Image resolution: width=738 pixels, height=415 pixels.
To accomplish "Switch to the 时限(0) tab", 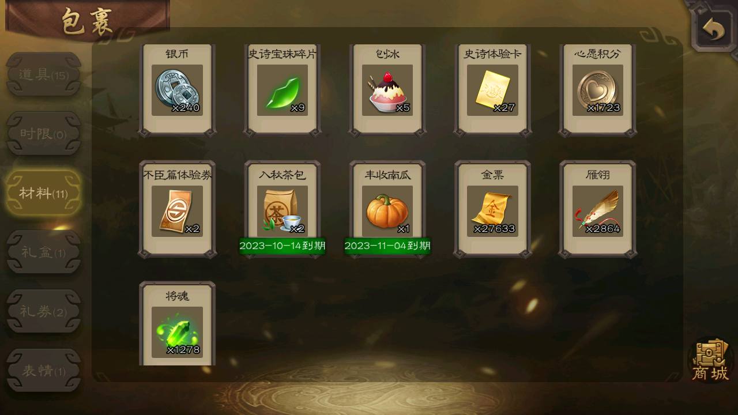I will click(x=44, y=134).
